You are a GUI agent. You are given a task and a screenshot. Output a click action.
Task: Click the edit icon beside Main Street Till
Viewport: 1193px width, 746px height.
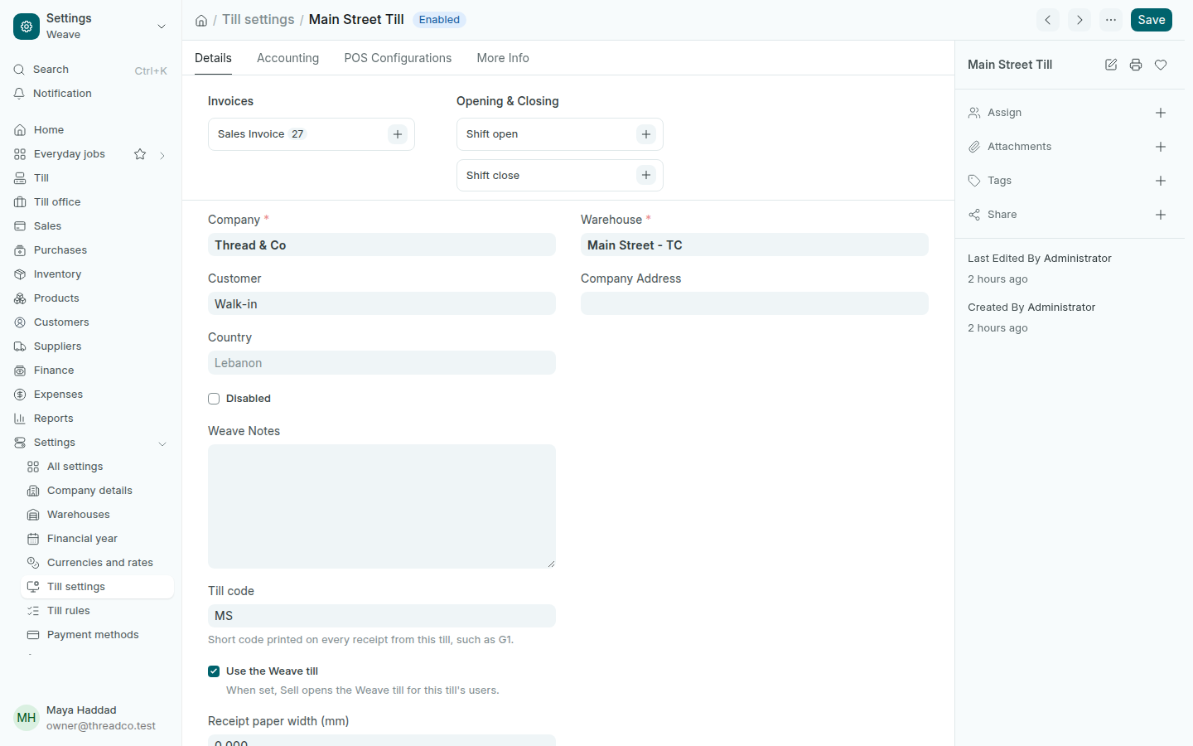(x=1111, y=65)
